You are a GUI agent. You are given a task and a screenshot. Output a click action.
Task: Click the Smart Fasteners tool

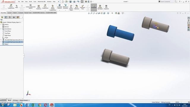pyautogui.click(x=39, y=7)
